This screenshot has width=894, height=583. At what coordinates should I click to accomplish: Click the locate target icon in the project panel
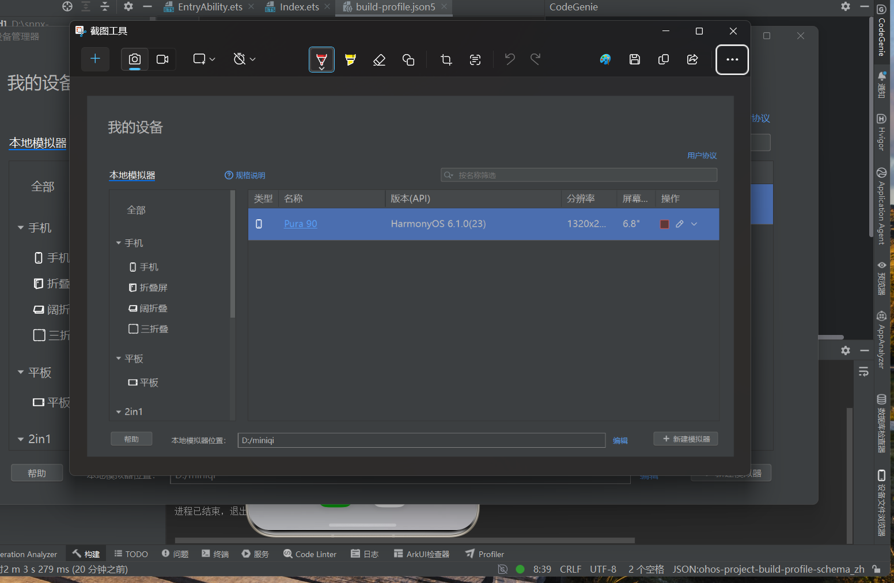(67, 6)
